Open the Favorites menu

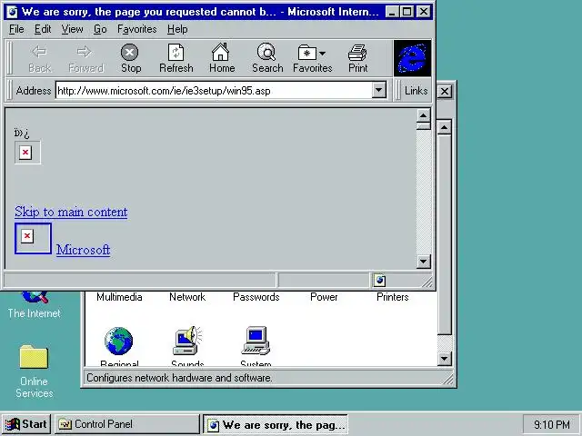click(136, 29)
